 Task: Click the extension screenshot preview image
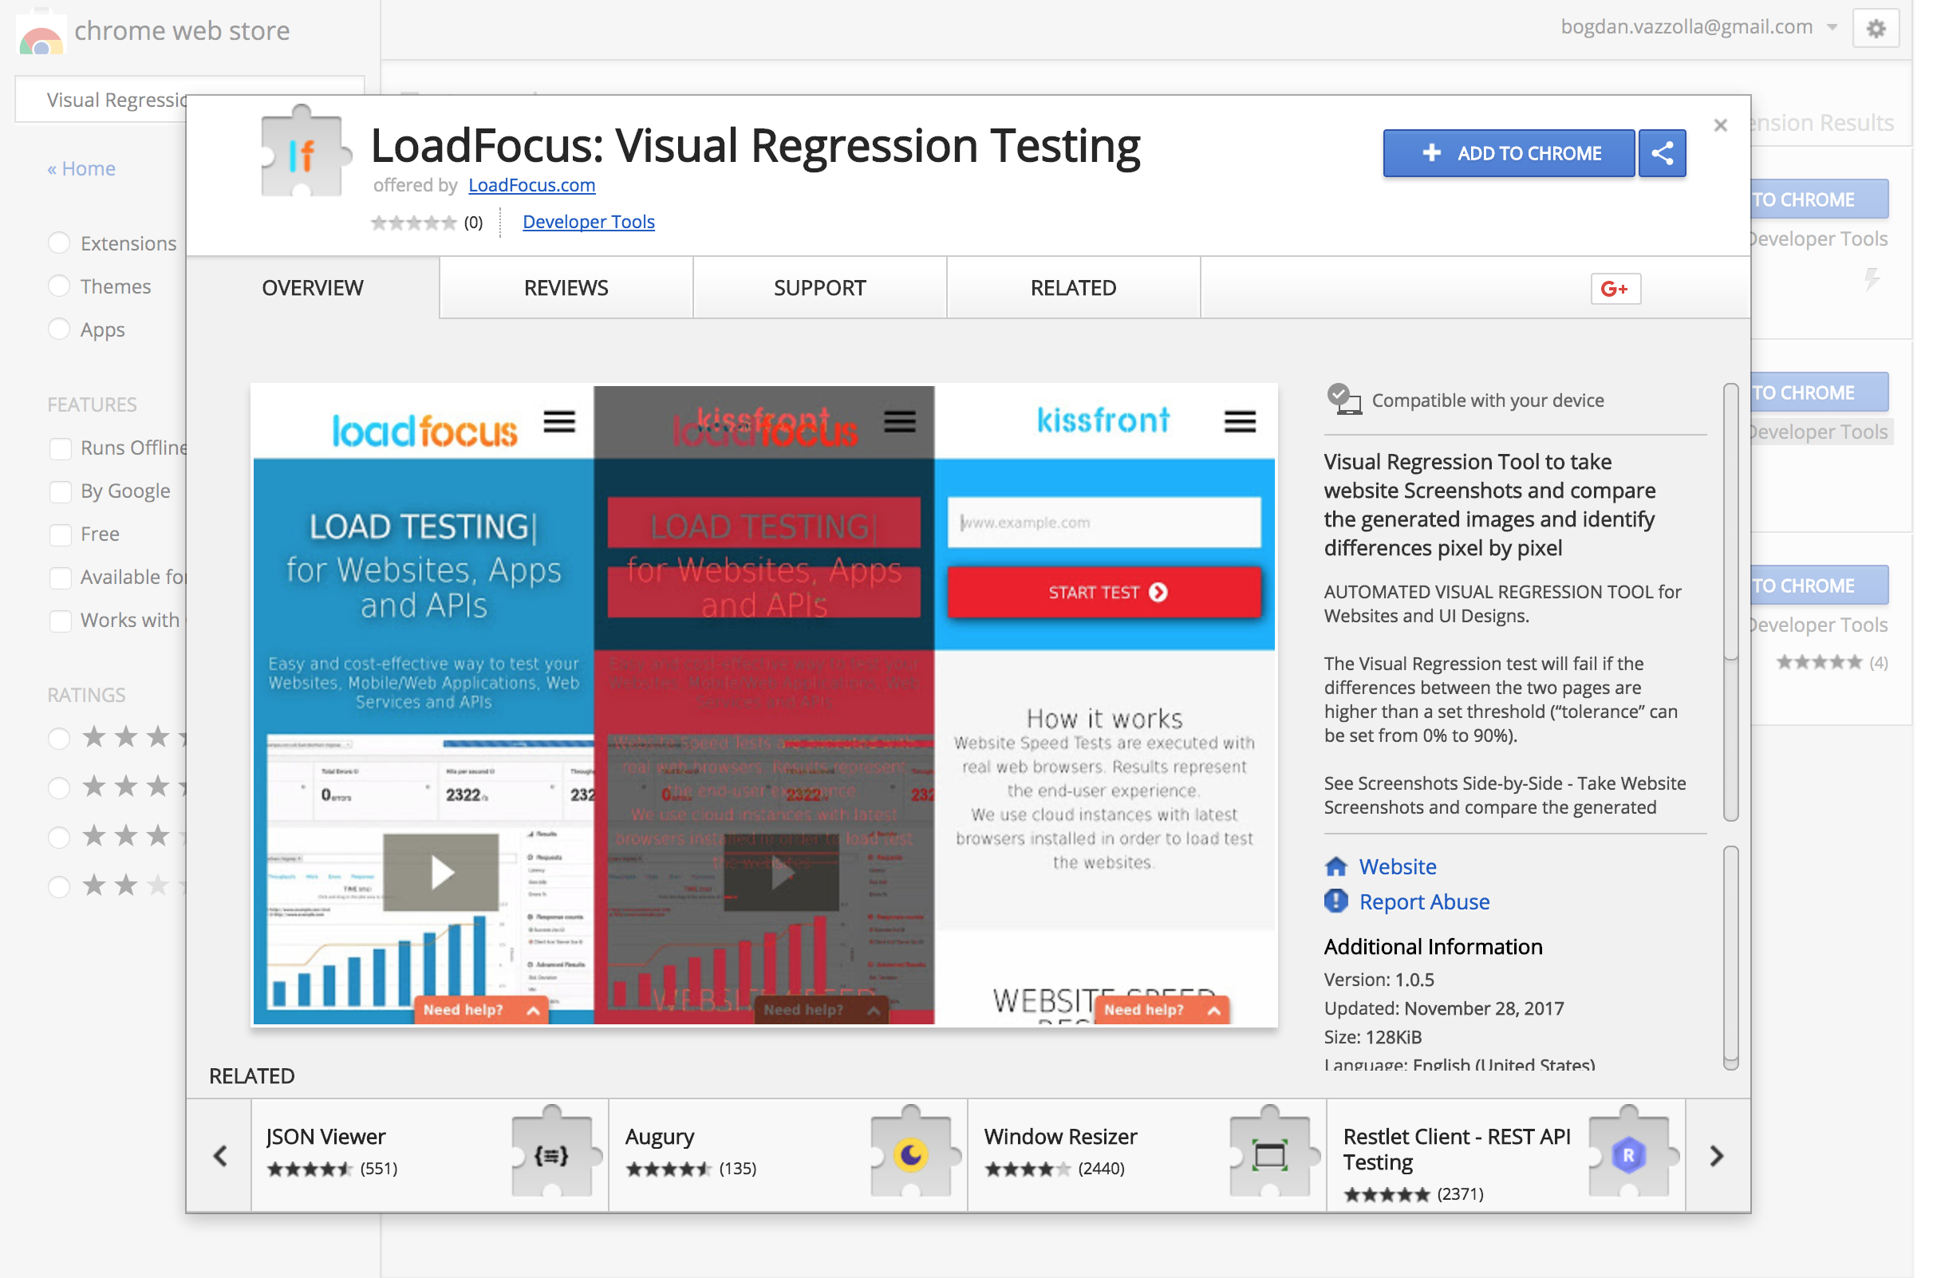[764, 705]
